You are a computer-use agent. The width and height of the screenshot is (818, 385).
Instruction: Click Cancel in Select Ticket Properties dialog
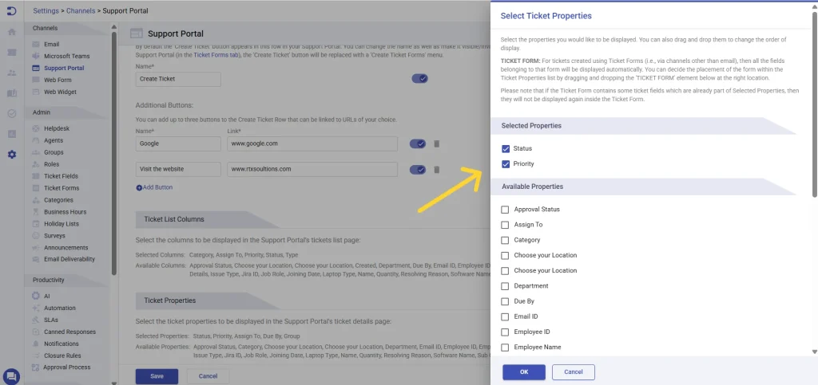coord(574,372)
